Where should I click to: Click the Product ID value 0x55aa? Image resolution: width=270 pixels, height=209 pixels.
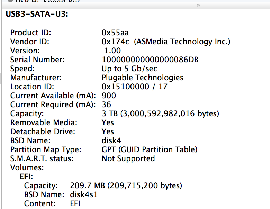click(x=115, y=33)
